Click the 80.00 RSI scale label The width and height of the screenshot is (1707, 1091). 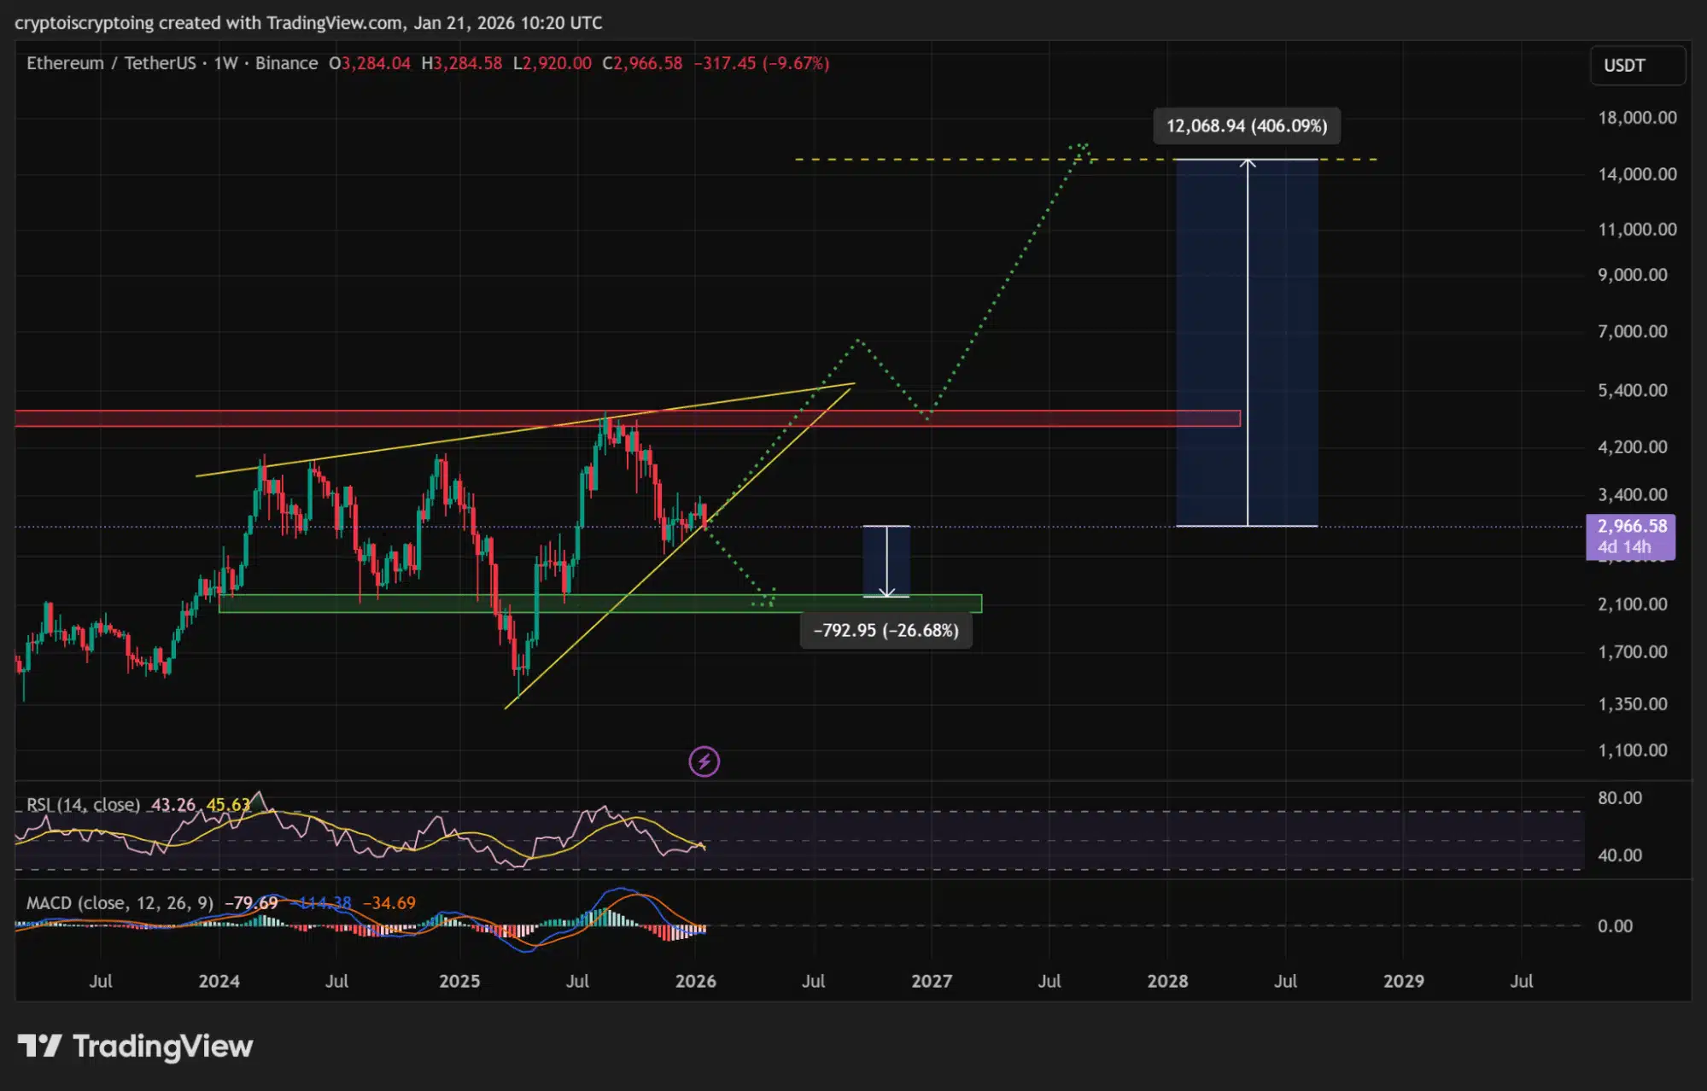click(x=1619, y=798)
